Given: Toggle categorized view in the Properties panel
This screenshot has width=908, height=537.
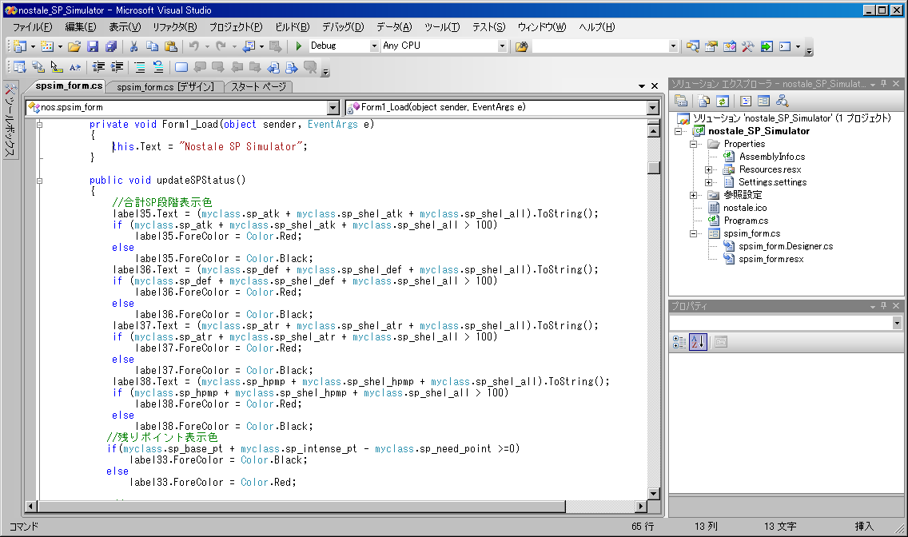Looking at the screenshot, I should tap(679, 342).
